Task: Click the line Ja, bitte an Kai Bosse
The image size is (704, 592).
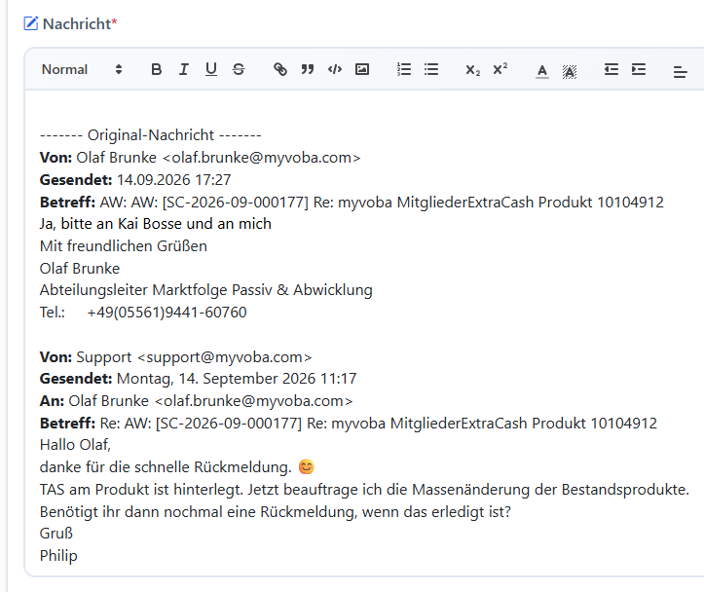Action: pyautogui.click(x=156, y=224)
